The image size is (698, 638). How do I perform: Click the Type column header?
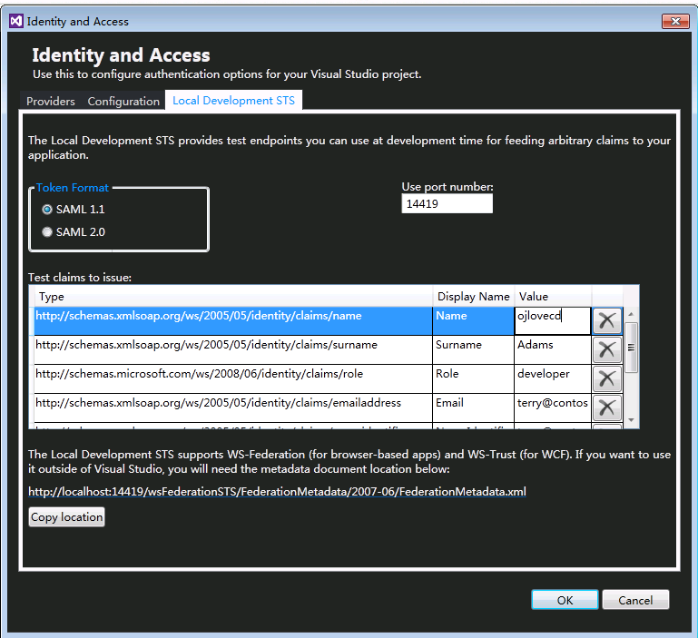(x=231, y=297)
